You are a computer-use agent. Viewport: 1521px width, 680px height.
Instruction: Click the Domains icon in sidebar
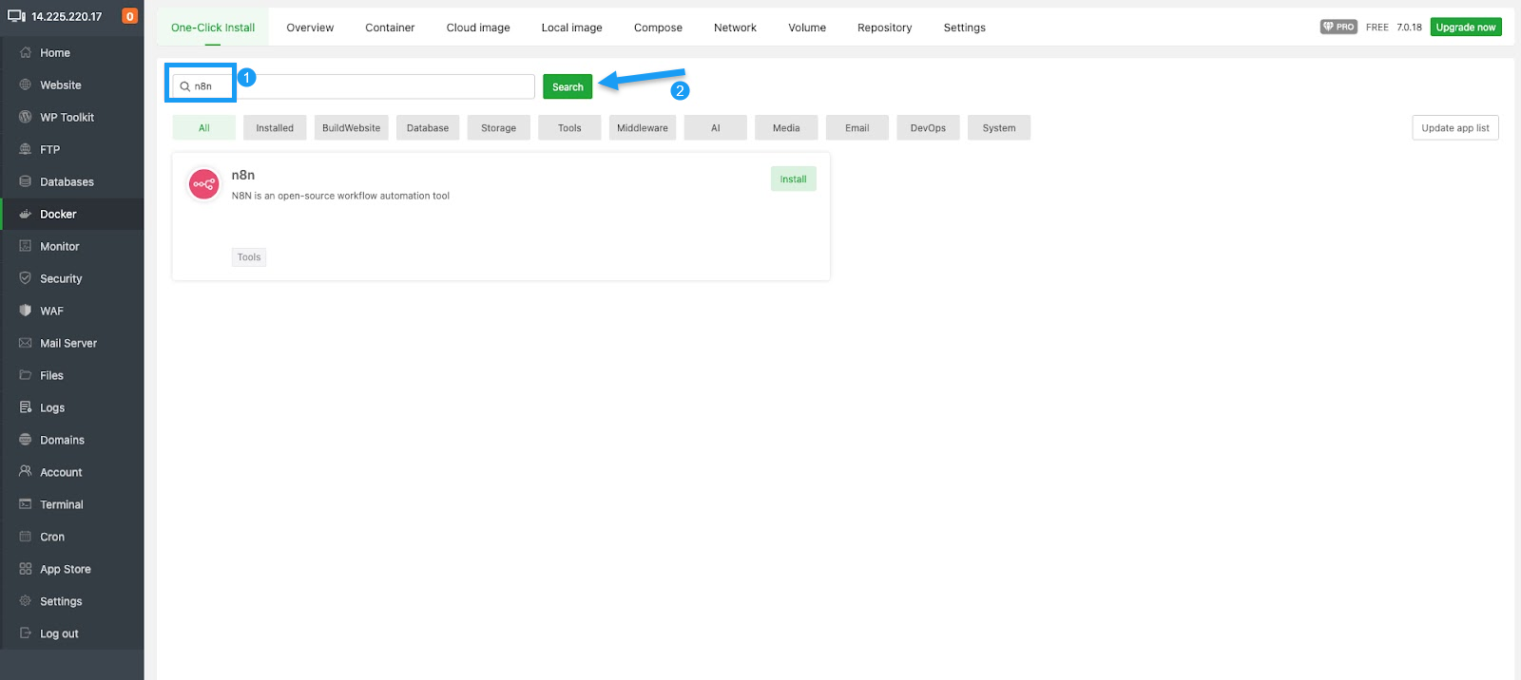[x=26, y=440]
